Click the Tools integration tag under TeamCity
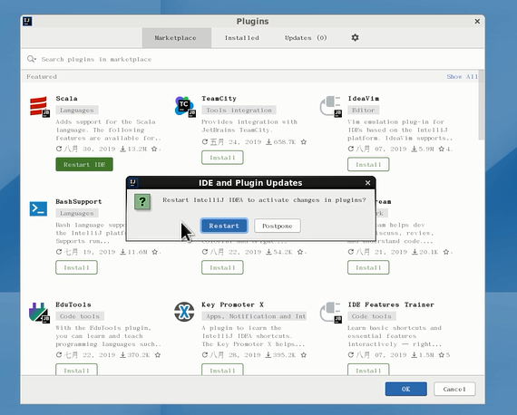The width and height of the screenshot is (517, 415). point(239,110)
